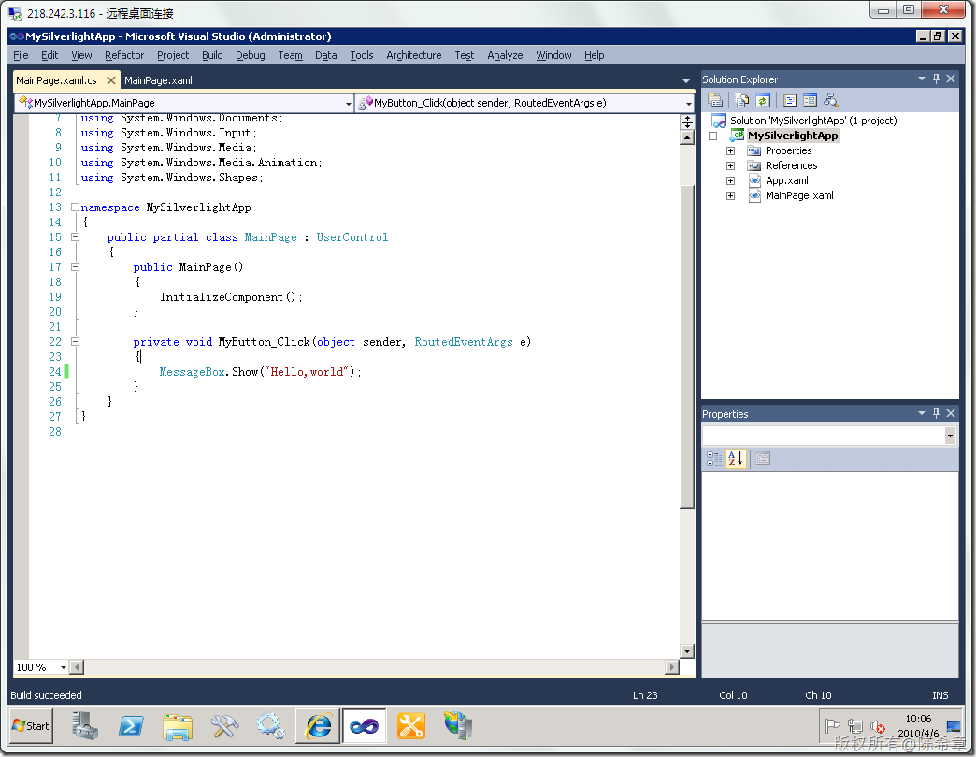Open the Debug menu
Viewport: 976px width, 757px height.
point(251,55)
